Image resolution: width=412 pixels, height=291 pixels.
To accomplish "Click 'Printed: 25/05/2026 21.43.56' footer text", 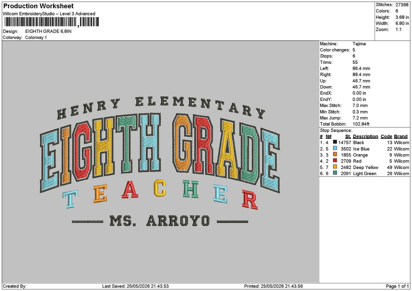I will (273, 286).
